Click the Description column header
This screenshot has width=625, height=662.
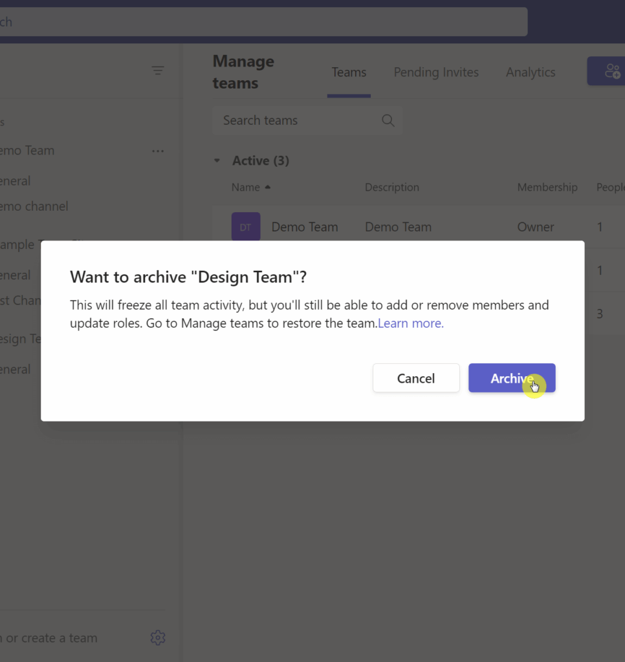(x=391, y=187)
